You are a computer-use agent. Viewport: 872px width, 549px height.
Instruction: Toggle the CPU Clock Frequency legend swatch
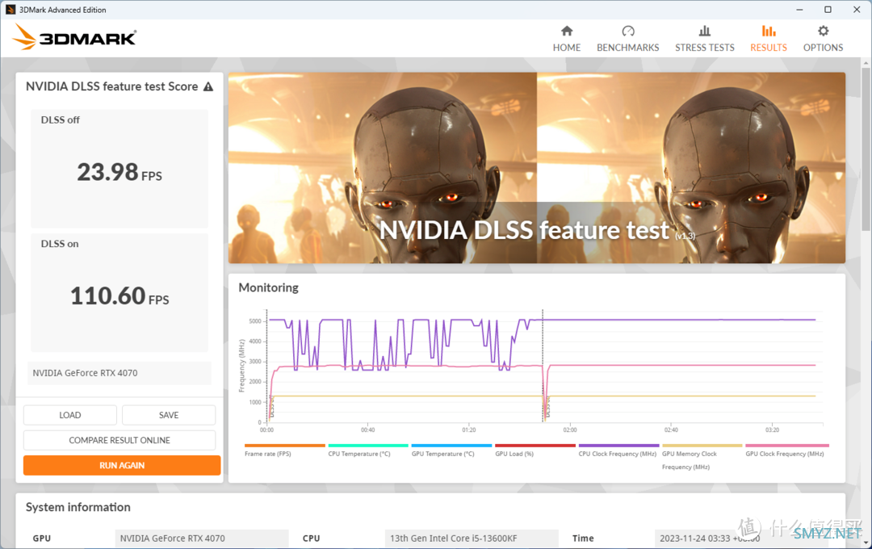coord(618,446)
